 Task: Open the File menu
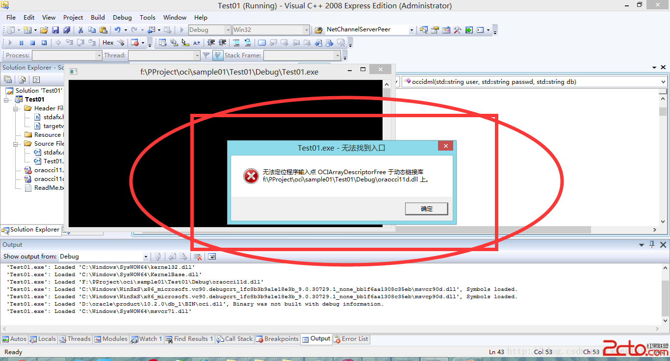(x=11, y=18)
